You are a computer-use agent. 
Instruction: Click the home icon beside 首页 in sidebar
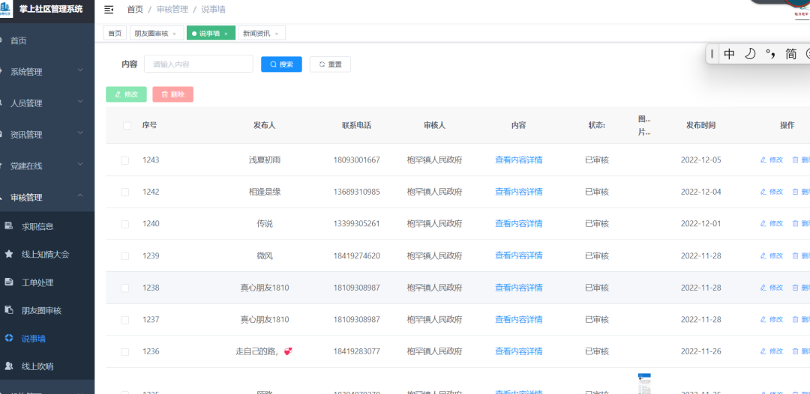coord(2,40)
